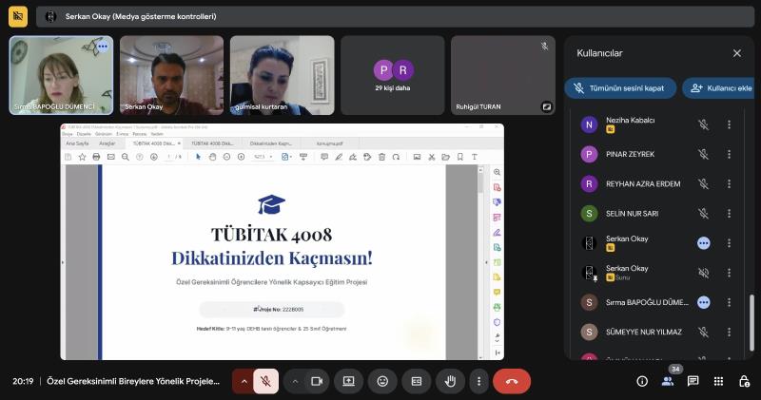This screenshot has height=400, width=761.
Task: Open meeting details info icon
Action: (x=642, y=381)
